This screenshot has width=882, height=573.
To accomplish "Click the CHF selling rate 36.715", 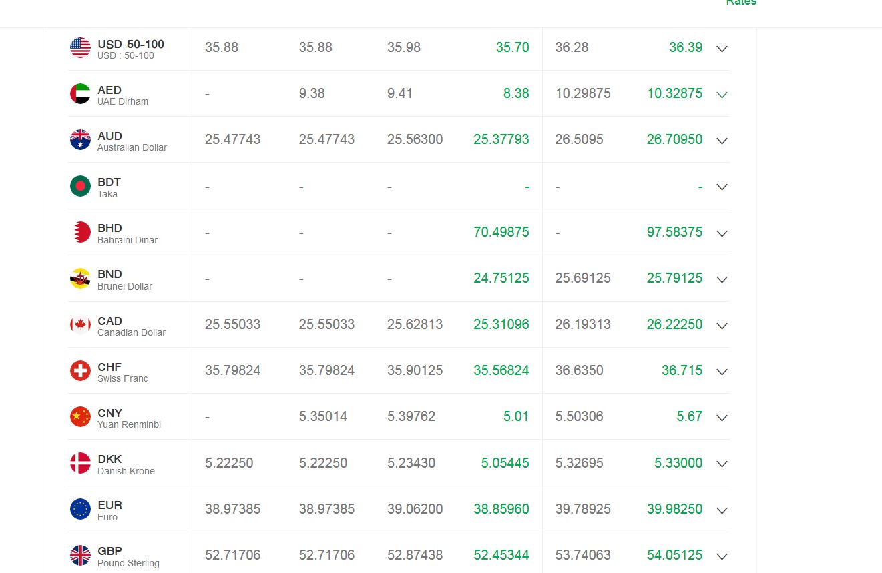I will (682, 371).
